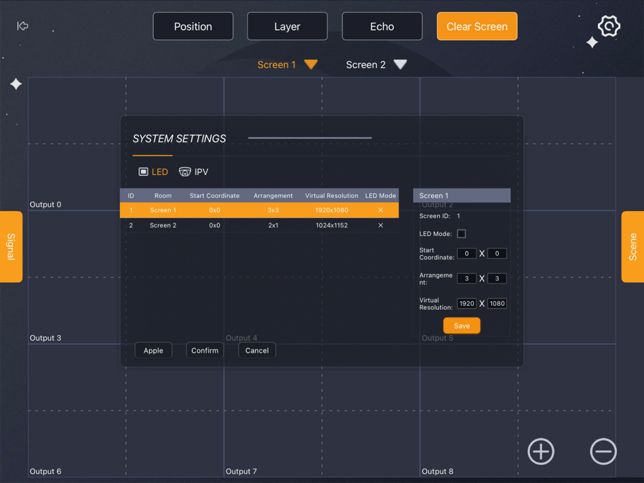Click the Clear Screen button
The height and width of the screenshot is (483, 644).
click(477, 26)
